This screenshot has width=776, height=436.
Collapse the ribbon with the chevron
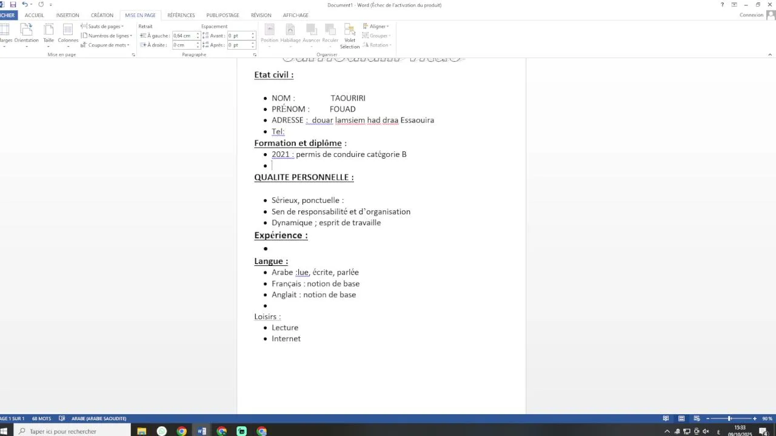point(769,54)
